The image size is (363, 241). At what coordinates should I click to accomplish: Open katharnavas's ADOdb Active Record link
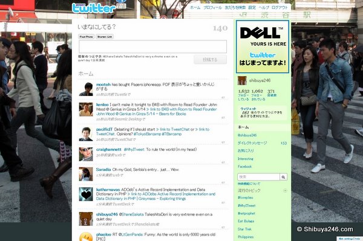156,196
